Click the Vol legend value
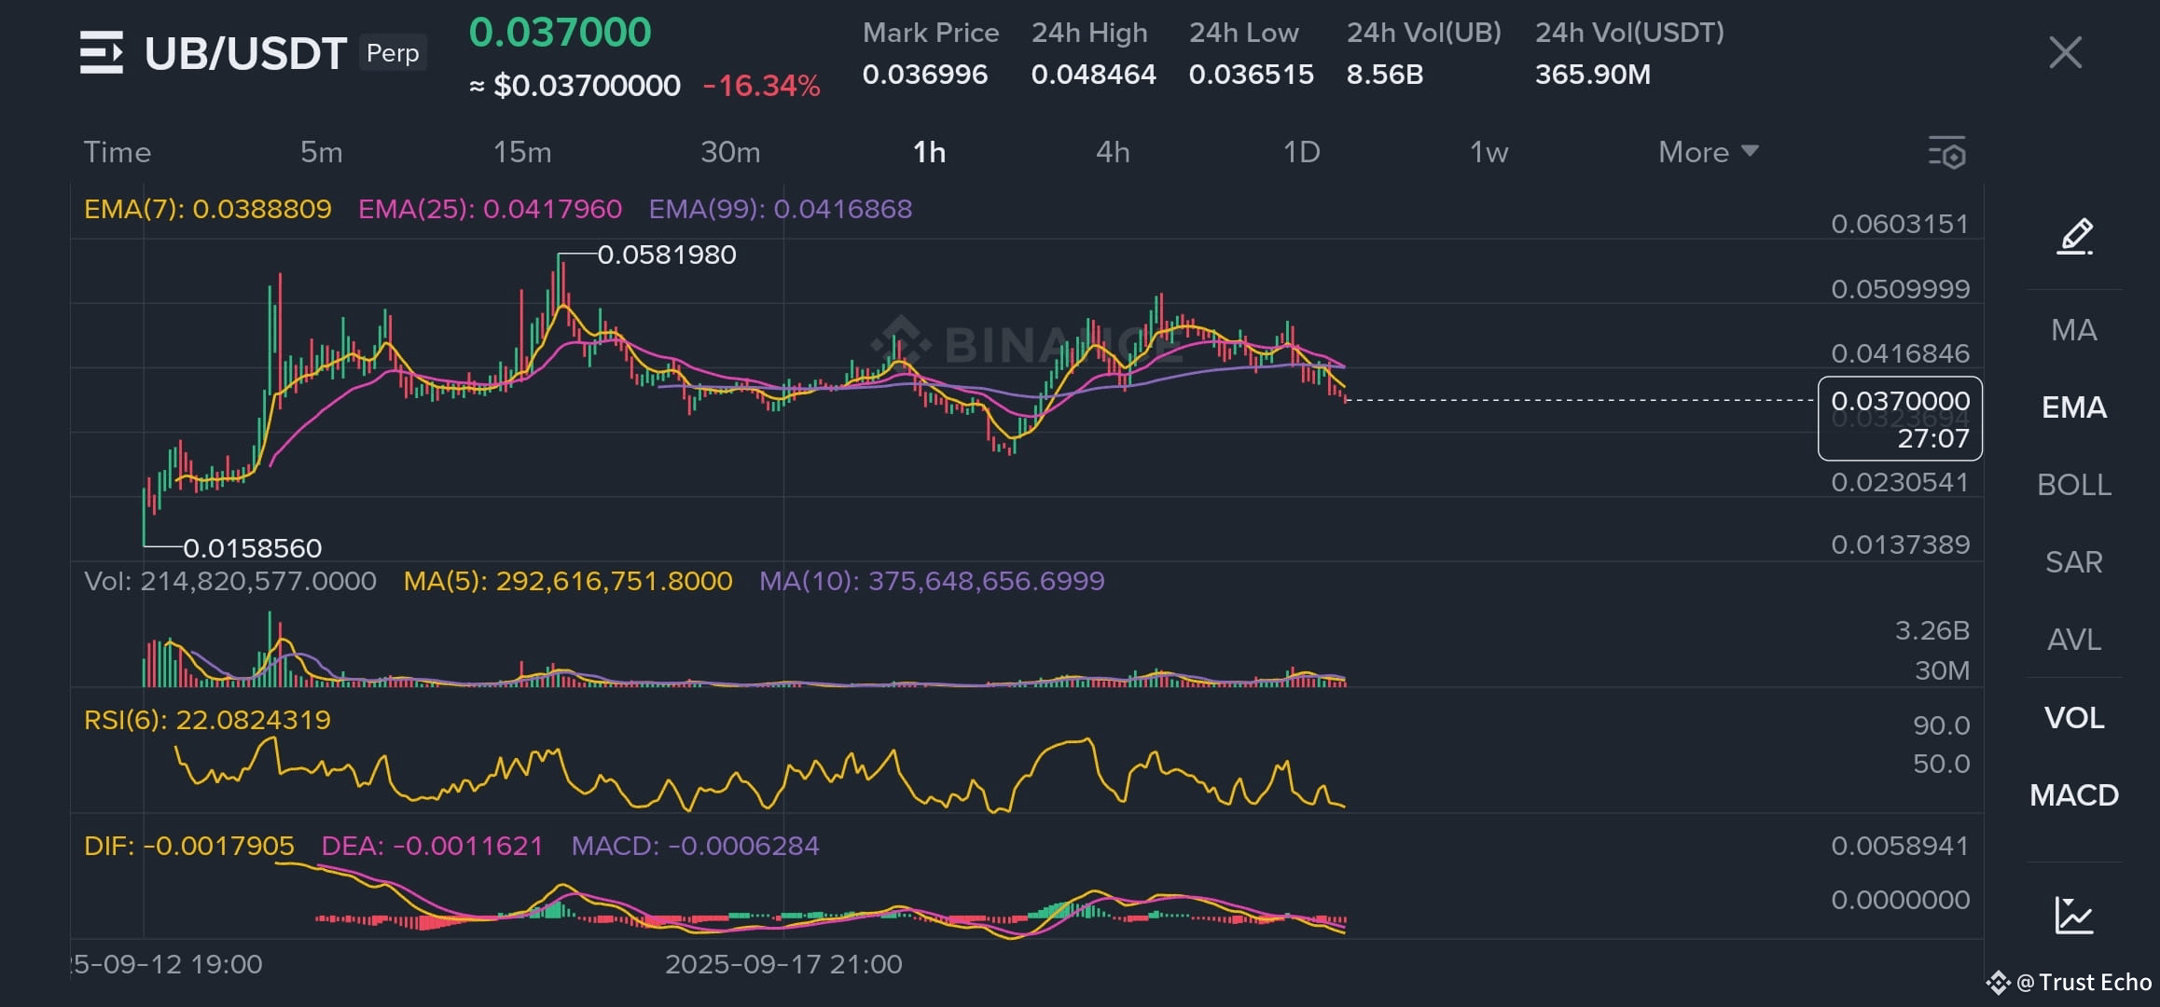The height and width of the screenshot is (1007, 2160). pyautogui.click(x=230, y=582)
